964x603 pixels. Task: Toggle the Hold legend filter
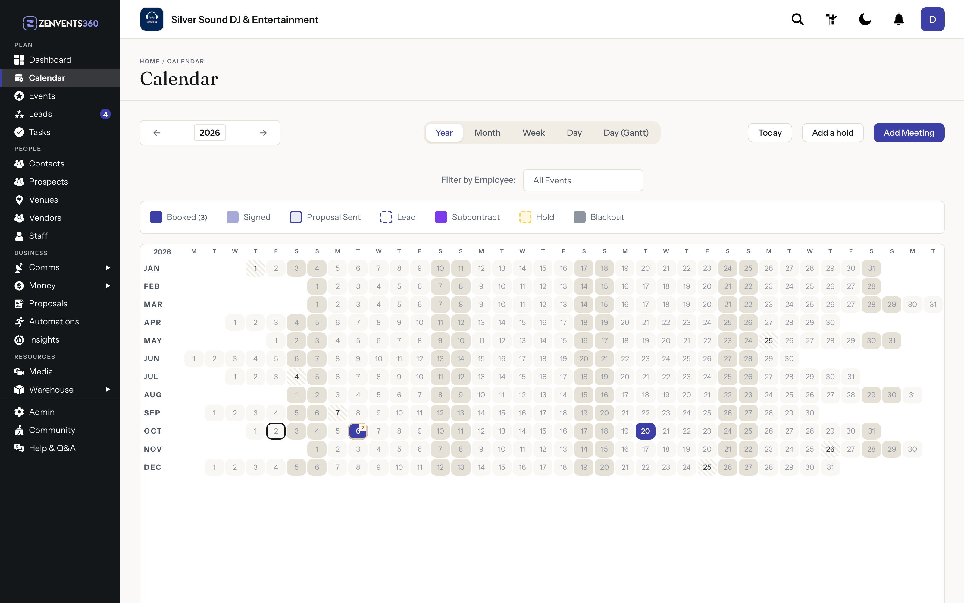coord(537,217)
